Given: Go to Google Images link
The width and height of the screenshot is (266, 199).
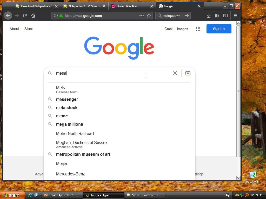Looking at the screenshot, I should coord(183,29).
